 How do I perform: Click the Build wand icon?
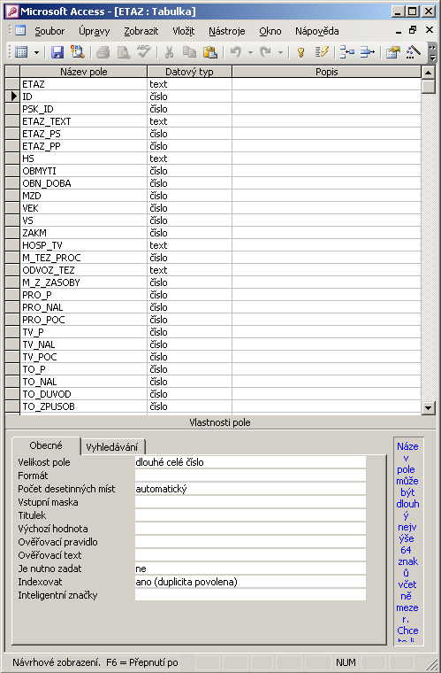[x=413, y=52]
